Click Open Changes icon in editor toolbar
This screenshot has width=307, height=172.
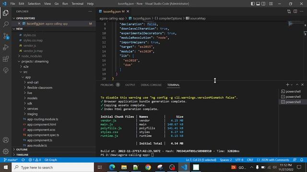point(289,11)
